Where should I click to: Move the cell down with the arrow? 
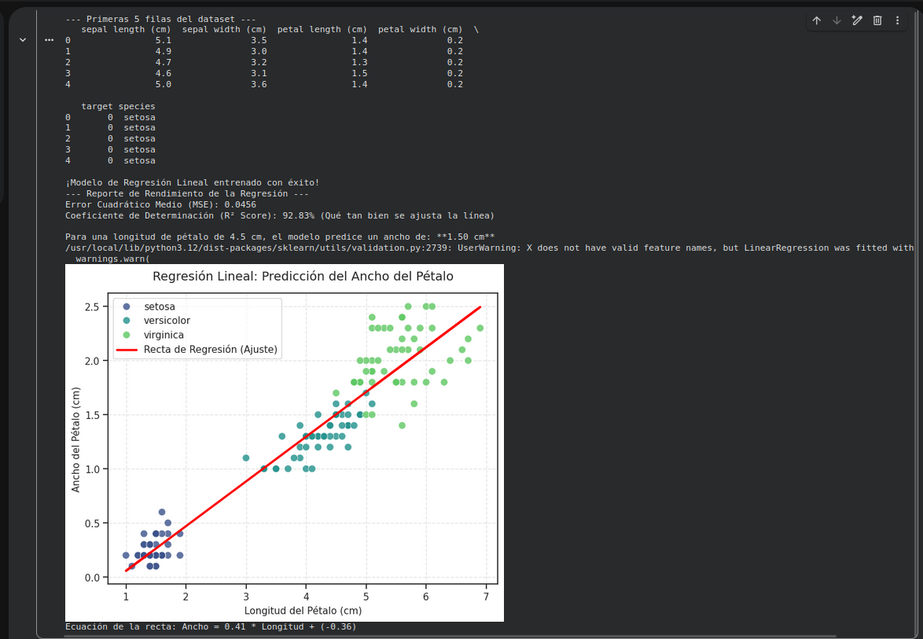(x=837, y=20)
